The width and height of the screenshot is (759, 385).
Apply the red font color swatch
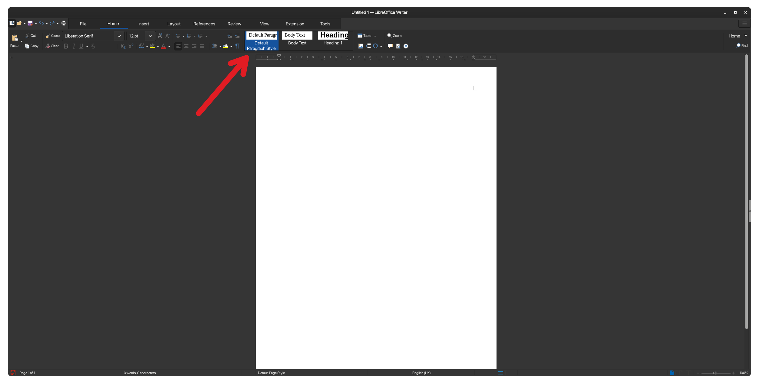click(x=163, y=46)
